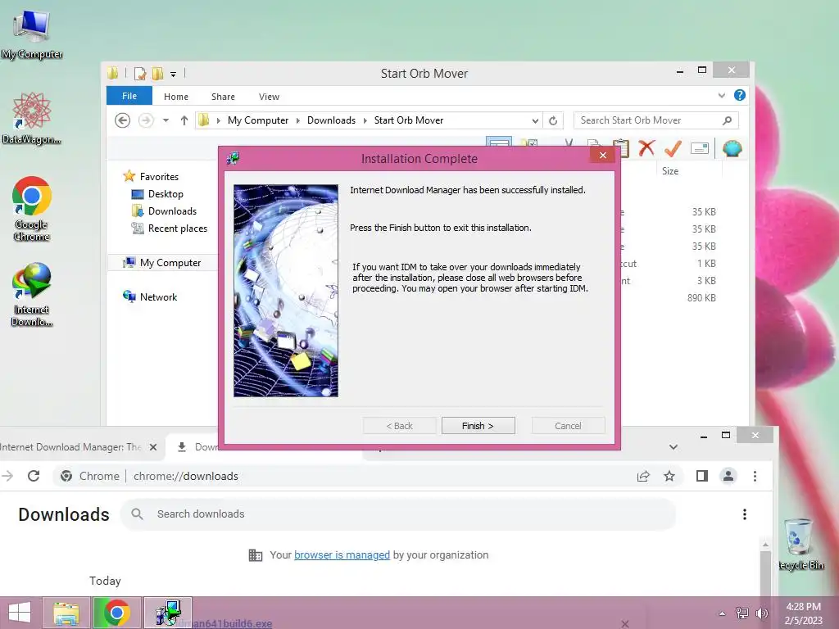Click the Explorer quick access properties icon
Screen dimensions: 839x629
(140, 74)
